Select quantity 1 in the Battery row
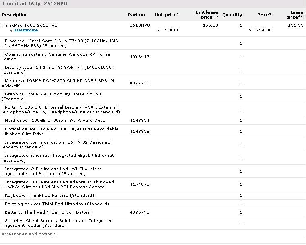This screenshot has width=306, height=245. pyautogui.click(x=241, y=212)
